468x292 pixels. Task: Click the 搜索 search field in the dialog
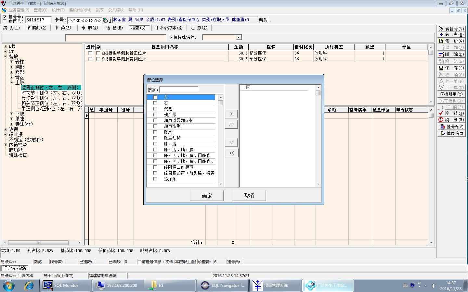click(x=178, y=90)
